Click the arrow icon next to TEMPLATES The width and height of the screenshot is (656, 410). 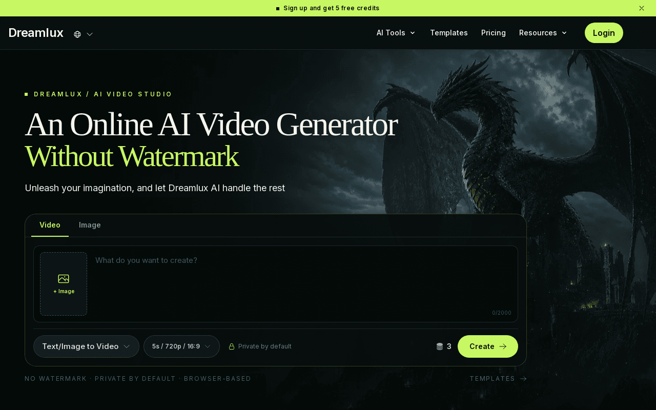pyautogui.click(x=523, y=379)
